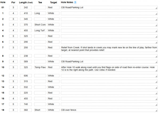Click the Length field showing 606 on hole 12

point(26,76)
